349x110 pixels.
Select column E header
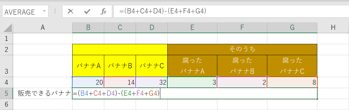[x=192, y=27]
